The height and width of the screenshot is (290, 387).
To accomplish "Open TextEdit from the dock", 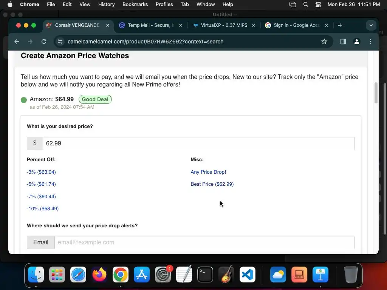I will pos(184,275).
